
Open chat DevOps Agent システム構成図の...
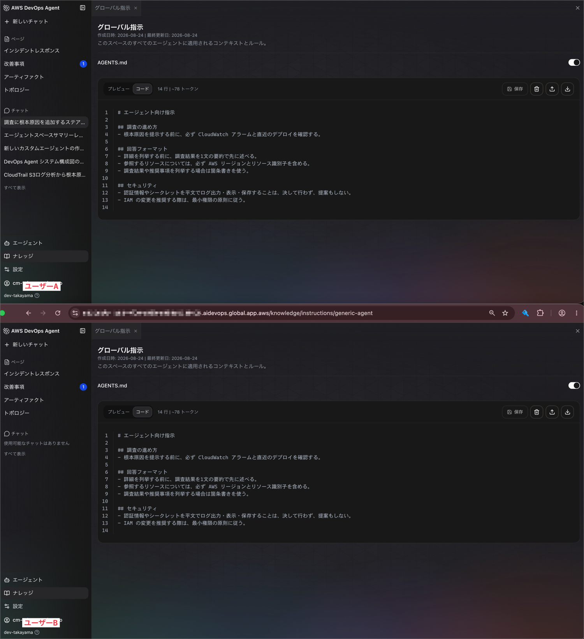[x=44, y=162]
